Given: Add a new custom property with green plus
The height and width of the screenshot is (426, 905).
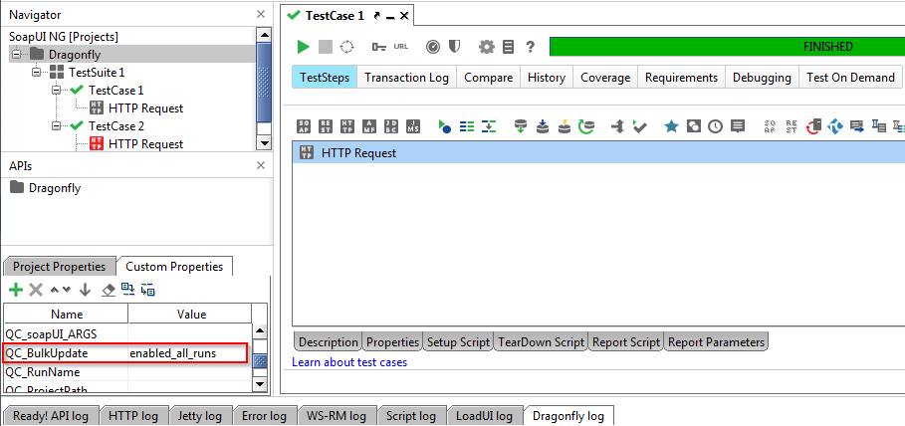Looking at the screenshot, I should [x=15, y=290].
